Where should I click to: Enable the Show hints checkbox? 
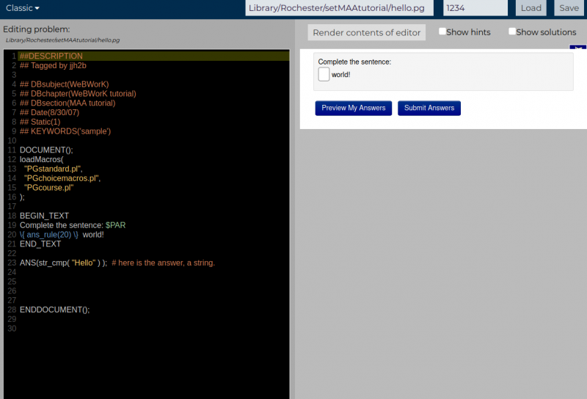pos(442,32)
